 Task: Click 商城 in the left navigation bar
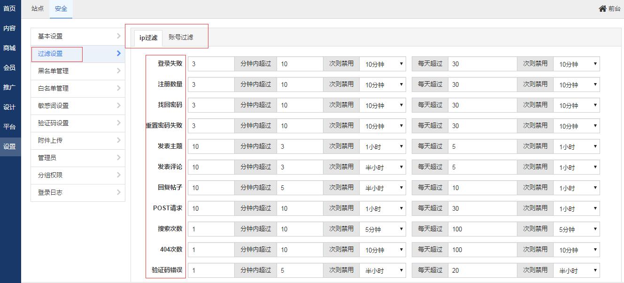[10, 48]
